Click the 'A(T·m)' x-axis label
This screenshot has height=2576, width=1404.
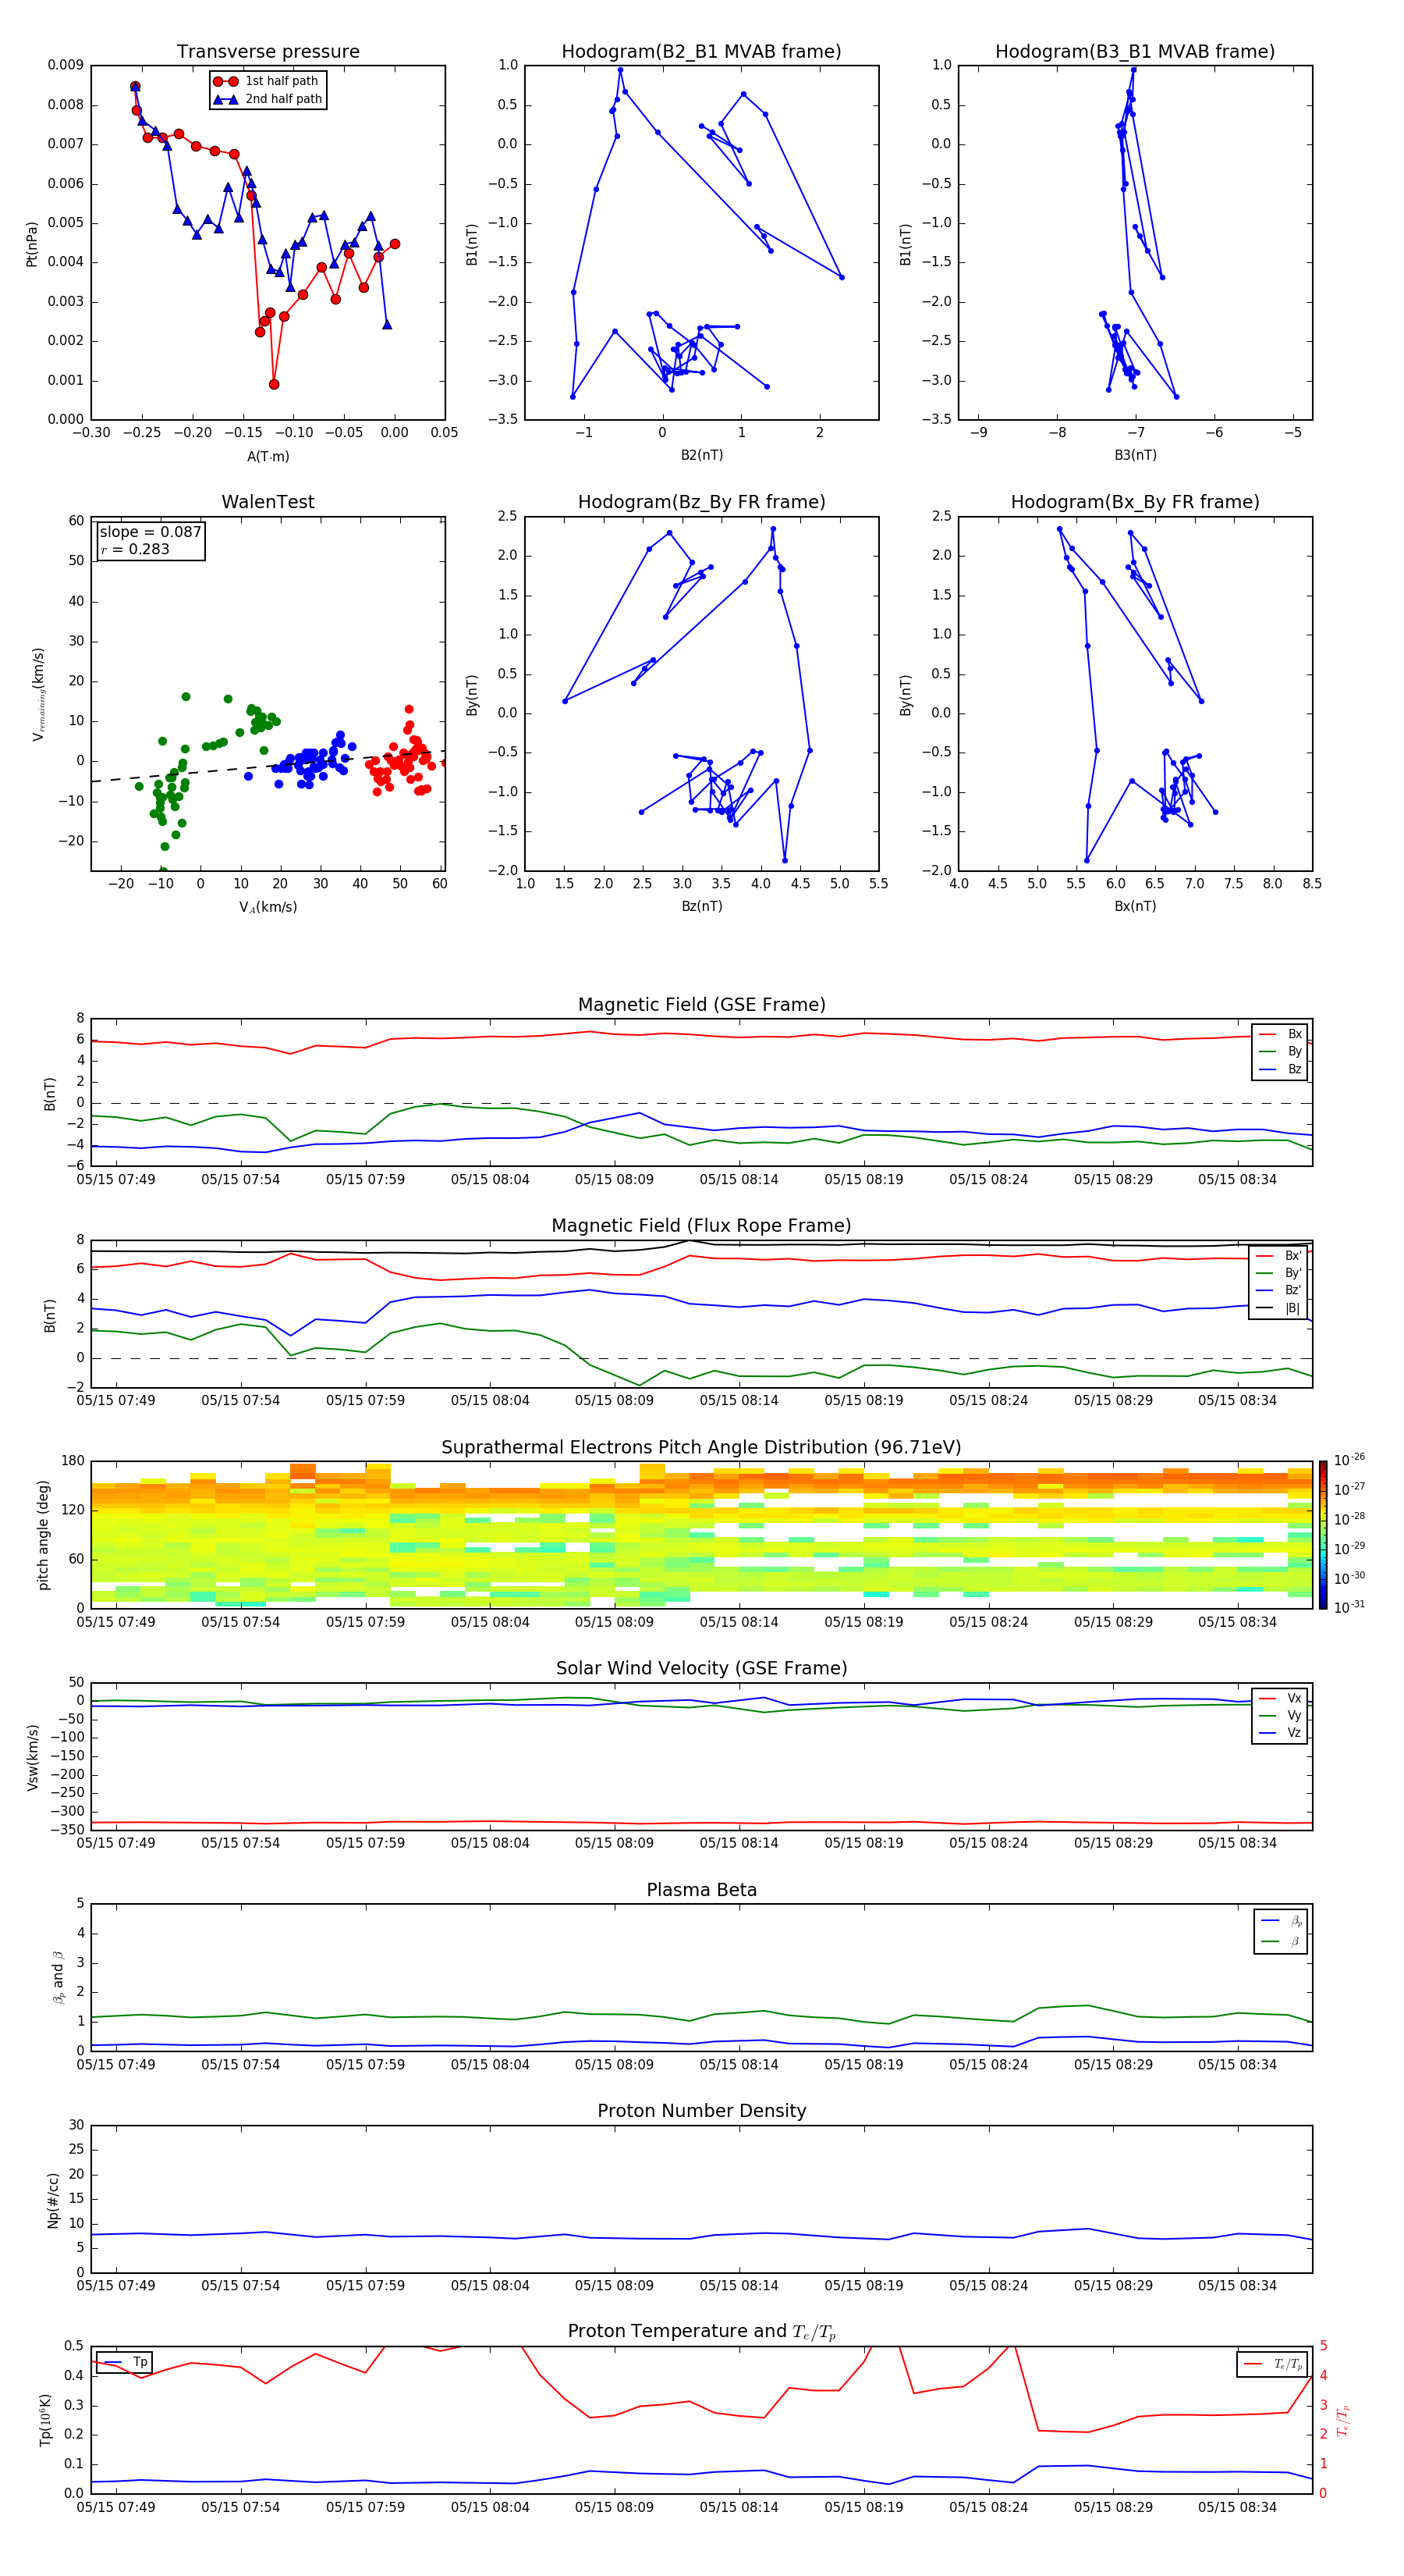(268, 456)
